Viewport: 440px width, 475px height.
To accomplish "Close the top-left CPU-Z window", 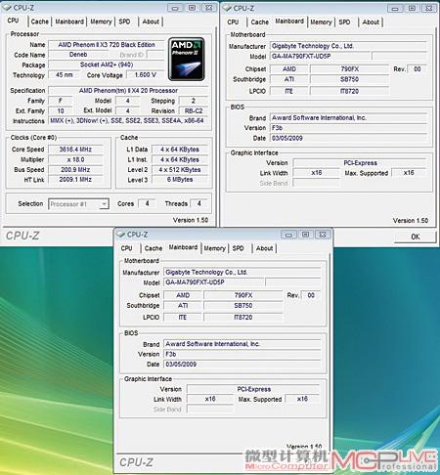I will pos(209,8).
